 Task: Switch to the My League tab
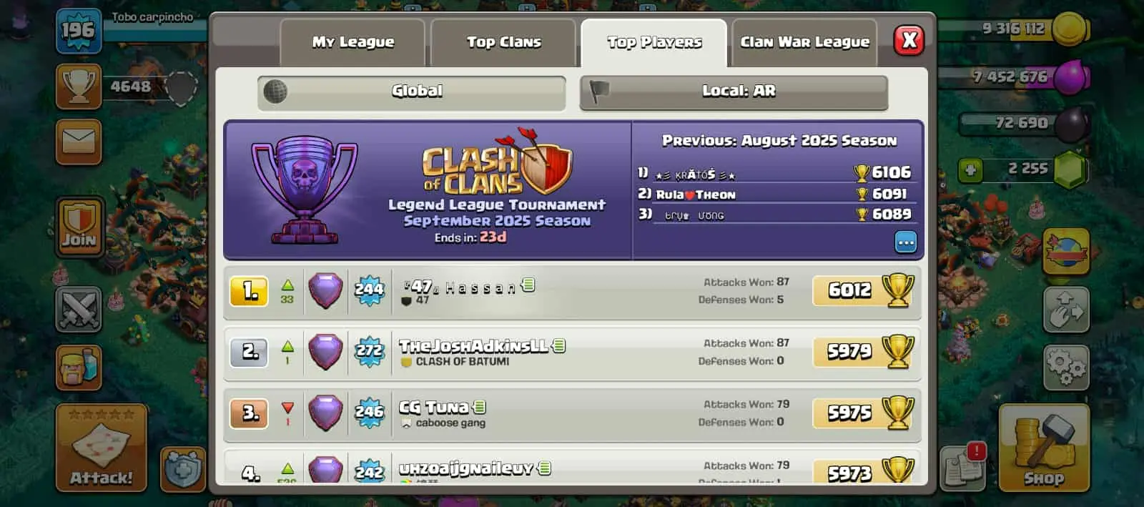pyautogui.click(x=352, y=42)
